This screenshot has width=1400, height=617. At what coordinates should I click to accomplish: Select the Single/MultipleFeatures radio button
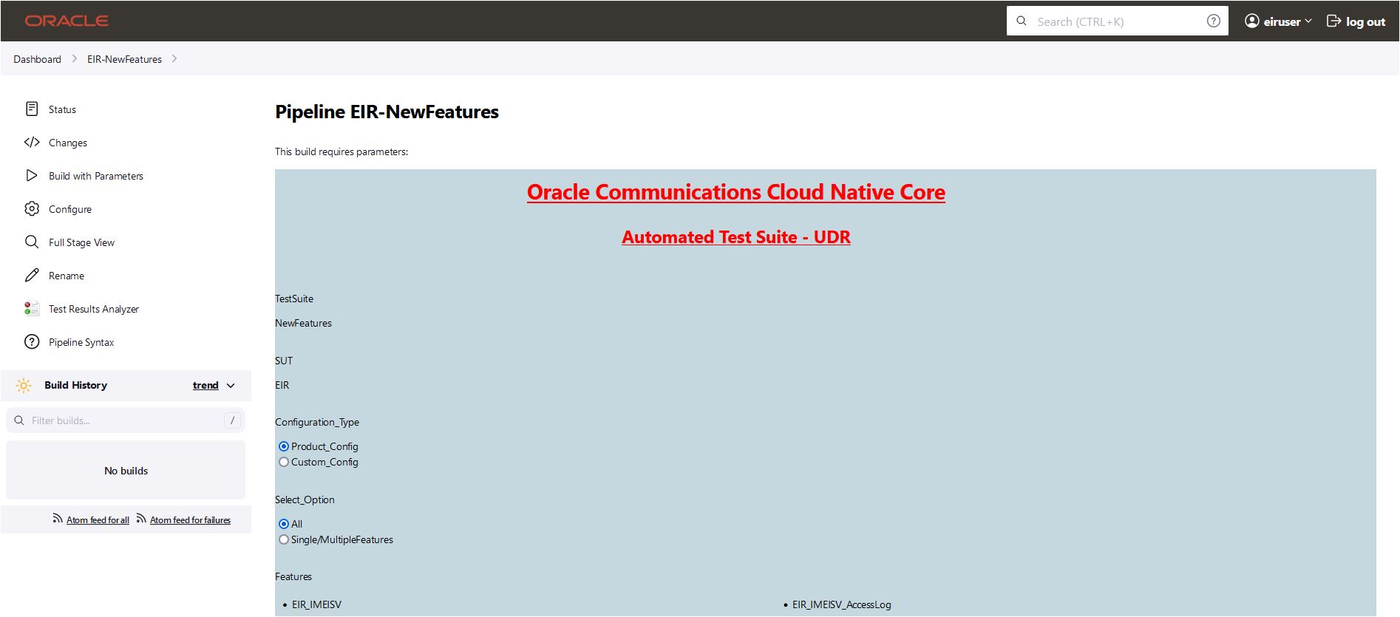pos(284,539)
